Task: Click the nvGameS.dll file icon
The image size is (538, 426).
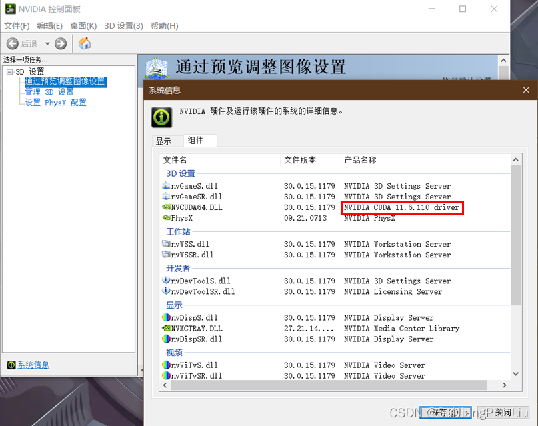Action: (166, 186)
